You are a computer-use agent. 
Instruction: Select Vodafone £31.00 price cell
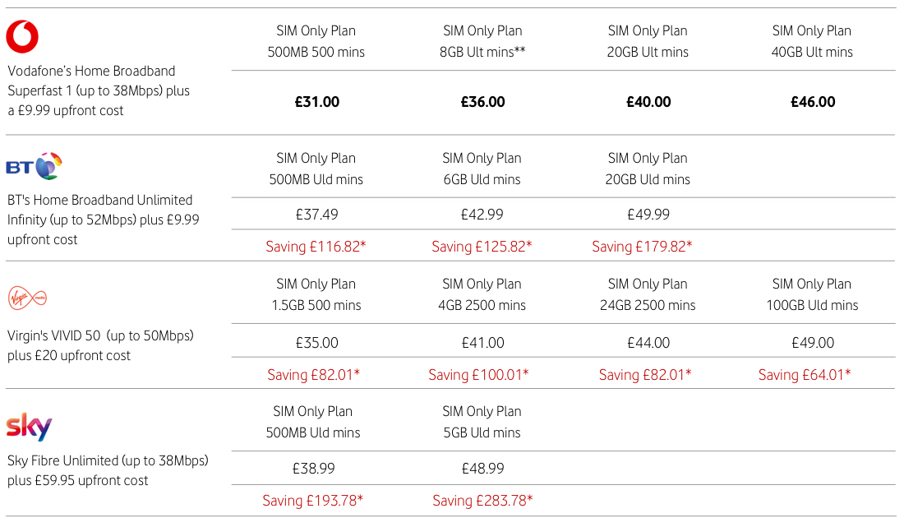[x=316, y=102]
